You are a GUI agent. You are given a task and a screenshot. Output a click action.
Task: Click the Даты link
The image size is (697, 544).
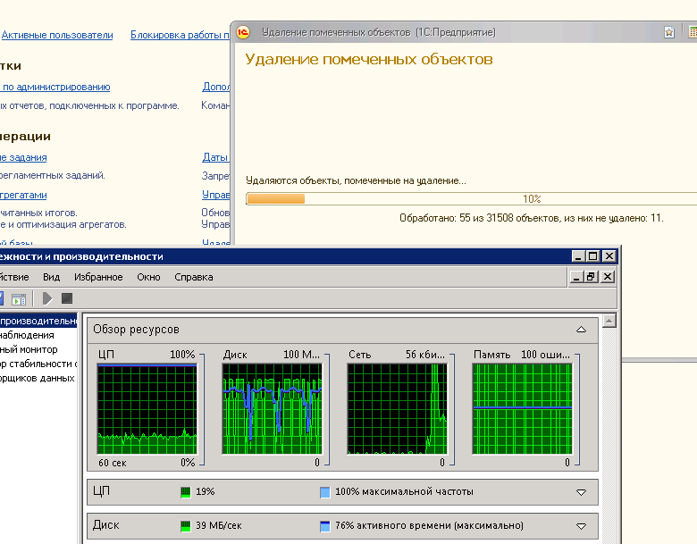click(x=215, y=157)
